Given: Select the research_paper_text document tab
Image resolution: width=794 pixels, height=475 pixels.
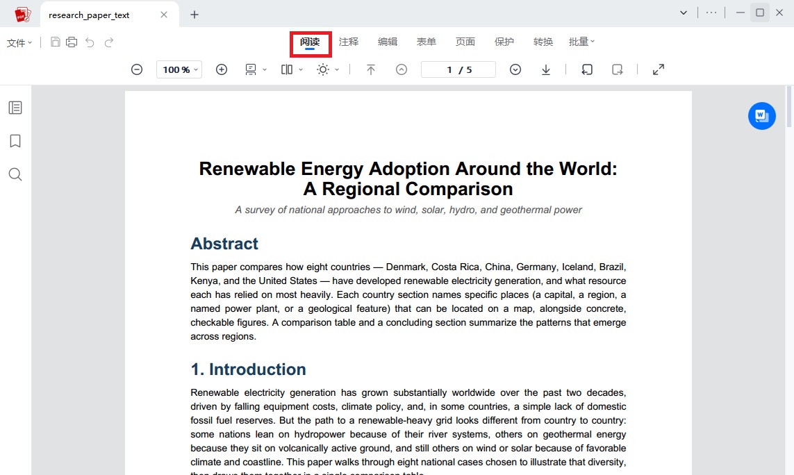Looking at the screenshot, I should tap(109, 15).
